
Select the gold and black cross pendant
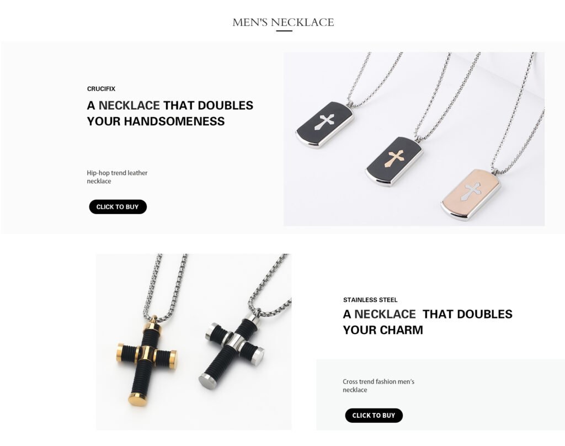[x=147, y=360]
